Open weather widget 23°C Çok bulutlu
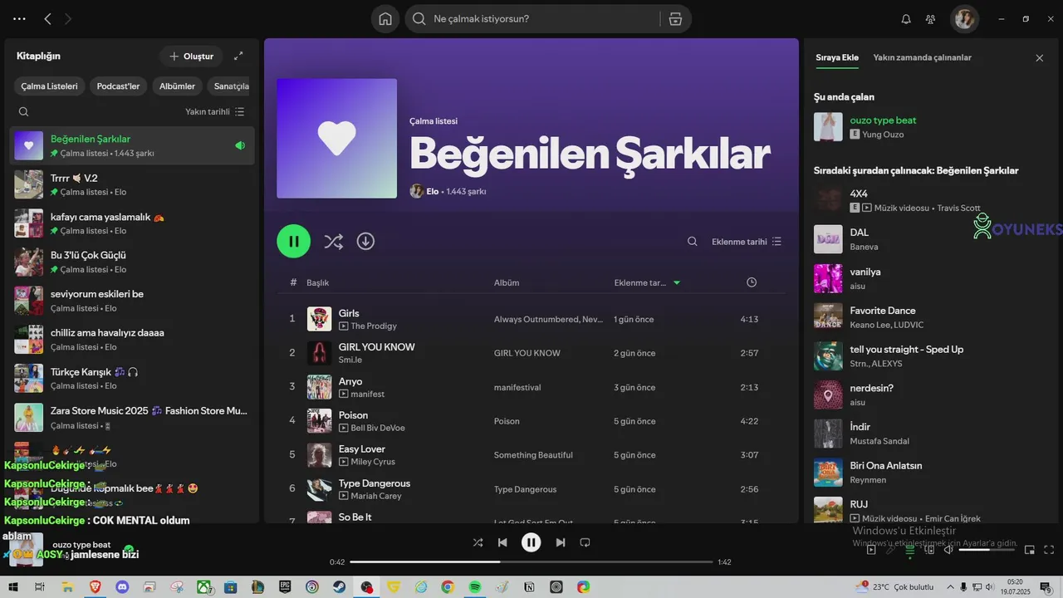This screenshot has height=598, width=1063. (x=893, y=586)
